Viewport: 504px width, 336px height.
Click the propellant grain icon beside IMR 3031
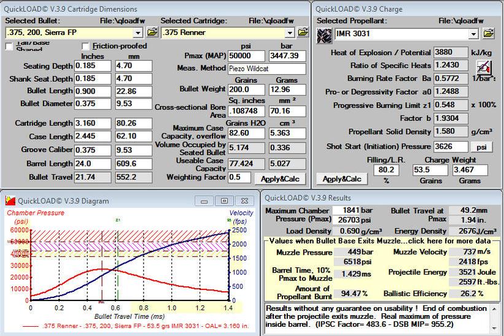[324, 34]
